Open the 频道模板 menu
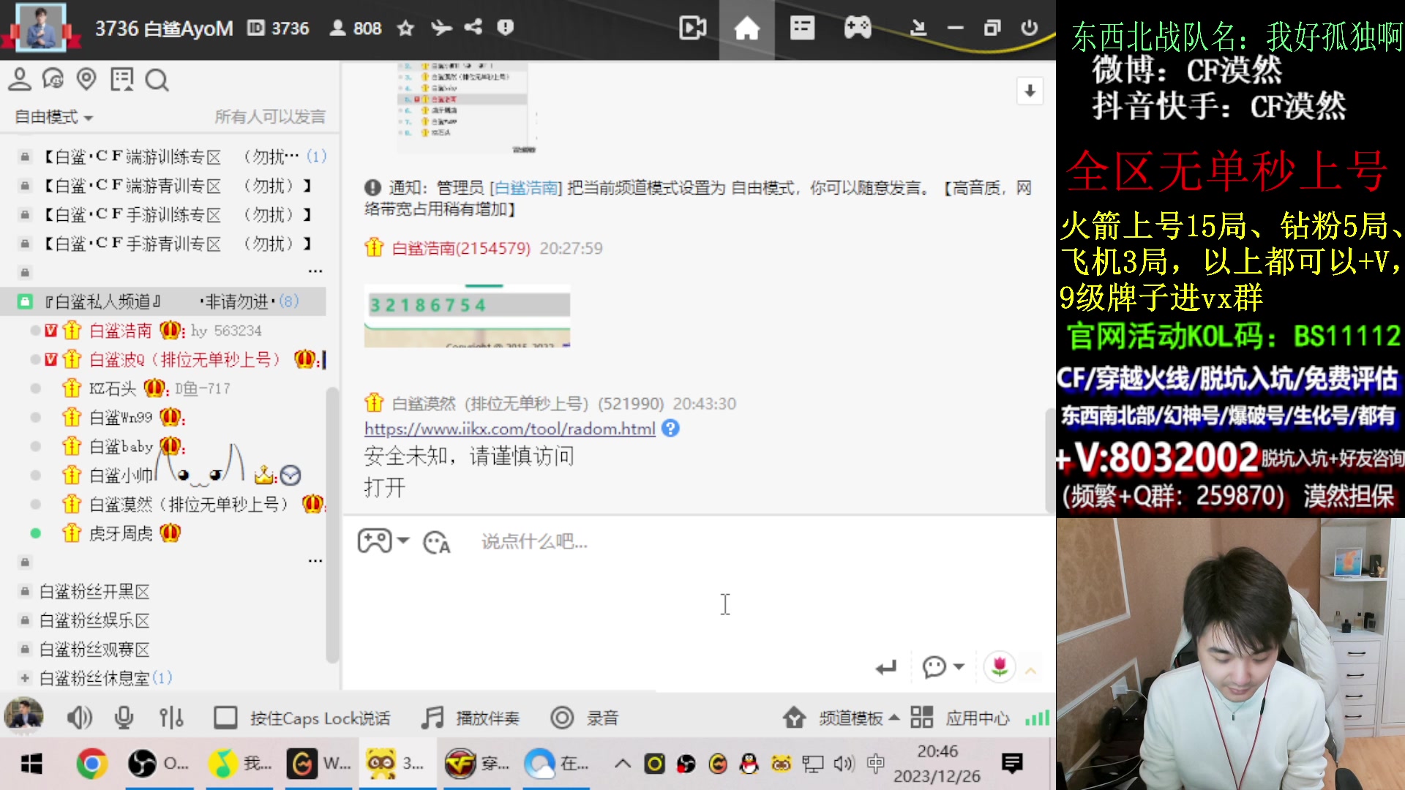The height and width of the screenshot is (790, 1405). pyautogui.click(x=841, y=718)
